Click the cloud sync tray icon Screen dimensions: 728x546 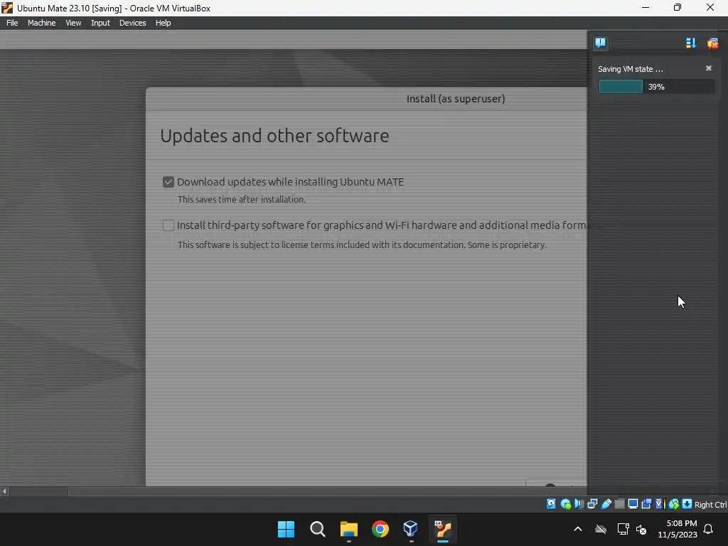[601, 529]
